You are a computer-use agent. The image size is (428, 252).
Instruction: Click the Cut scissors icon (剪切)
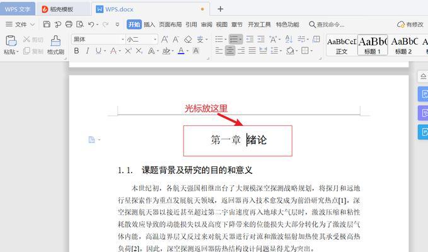tap(26, 40)
